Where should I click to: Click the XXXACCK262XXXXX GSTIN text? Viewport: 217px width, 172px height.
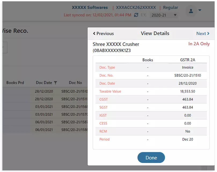pos(136,8)
